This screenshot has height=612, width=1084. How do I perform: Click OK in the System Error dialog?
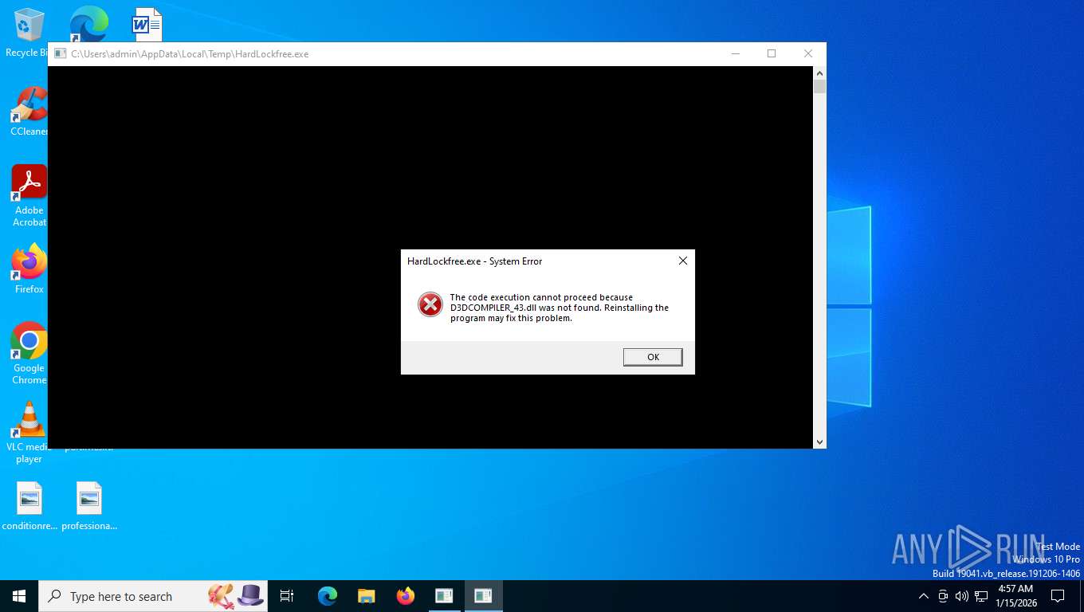click(653, 357)
